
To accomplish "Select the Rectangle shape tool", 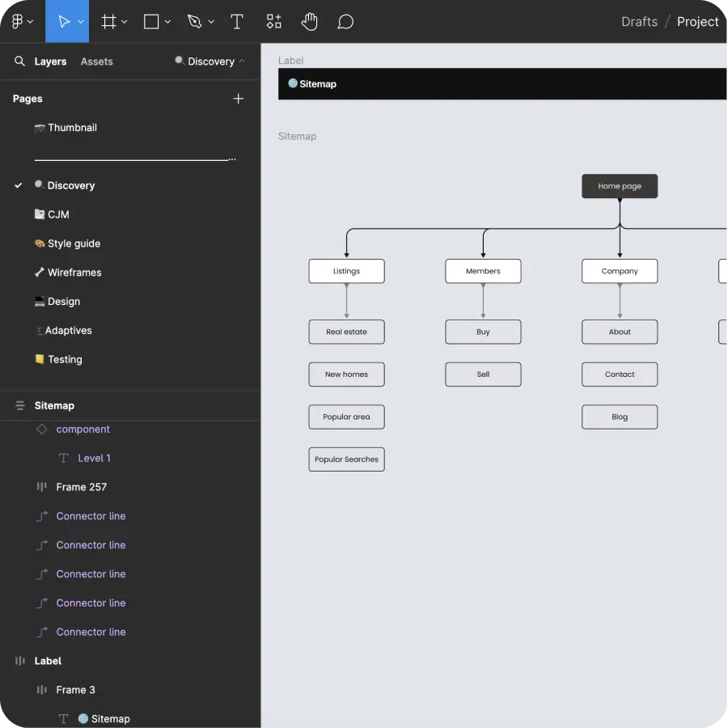I will pyautogui.click(x=150, y=21).
